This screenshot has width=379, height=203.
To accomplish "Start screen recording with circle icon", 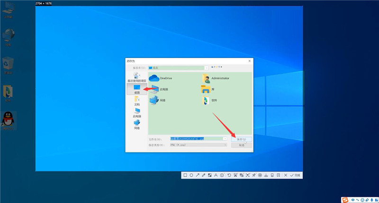I will tap(260, 175).
